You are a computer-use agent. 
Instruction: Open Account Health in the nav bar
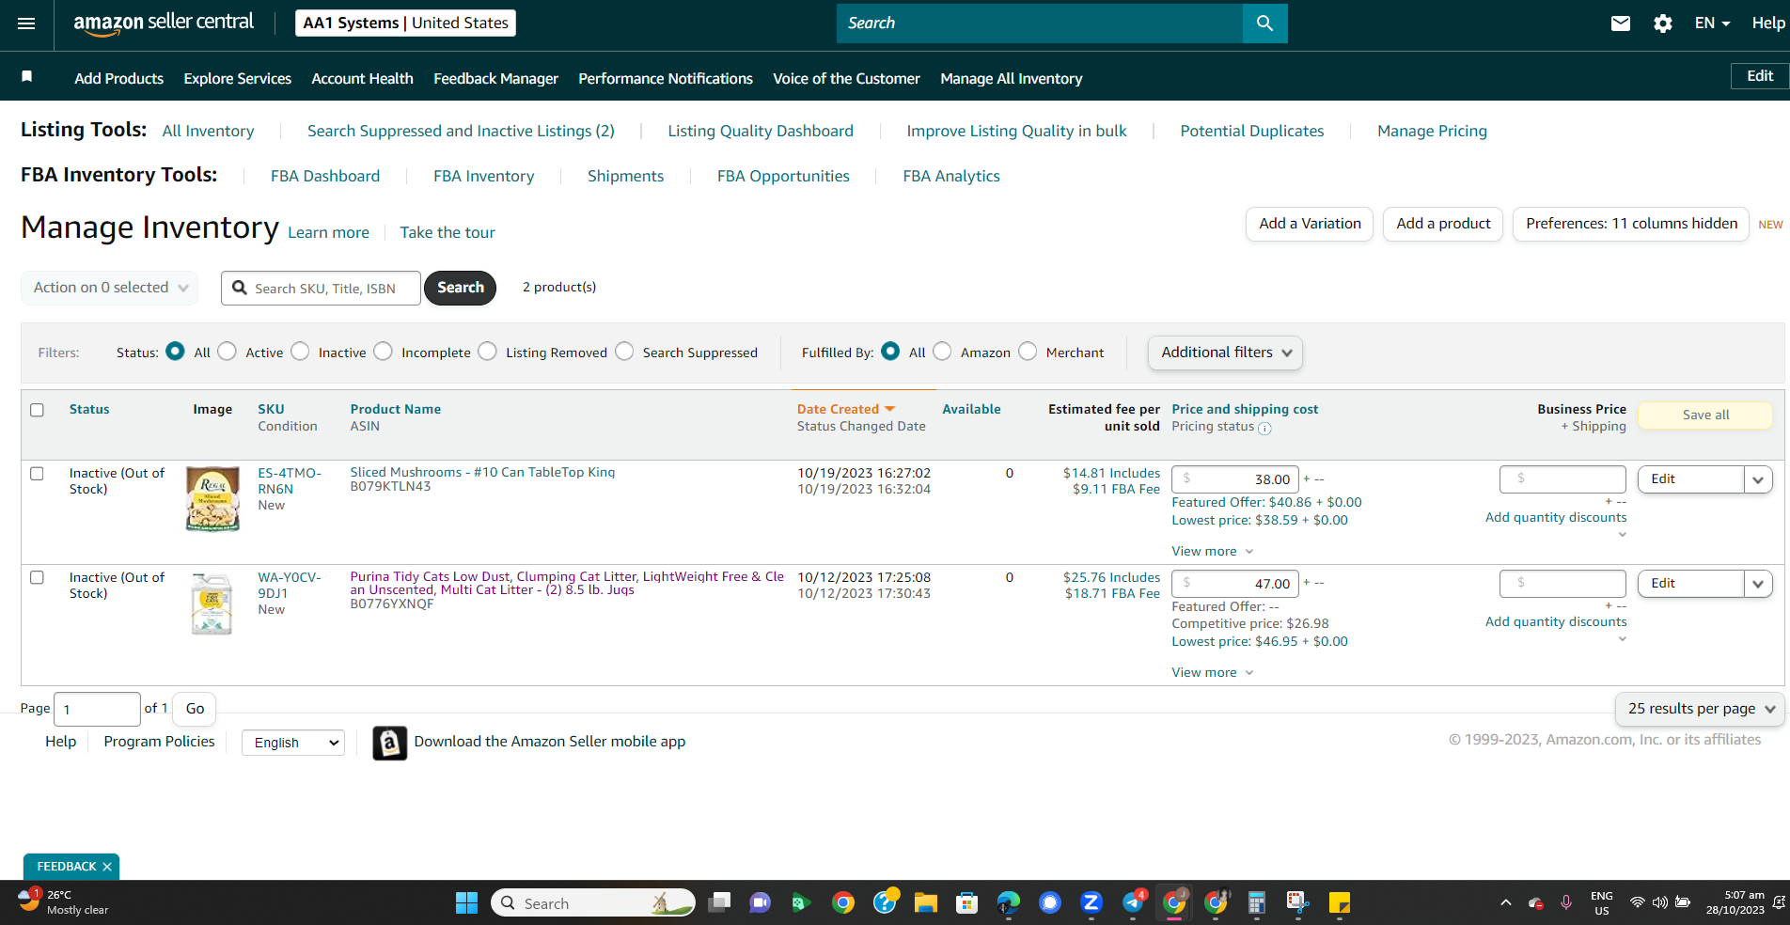click(362, 78)
